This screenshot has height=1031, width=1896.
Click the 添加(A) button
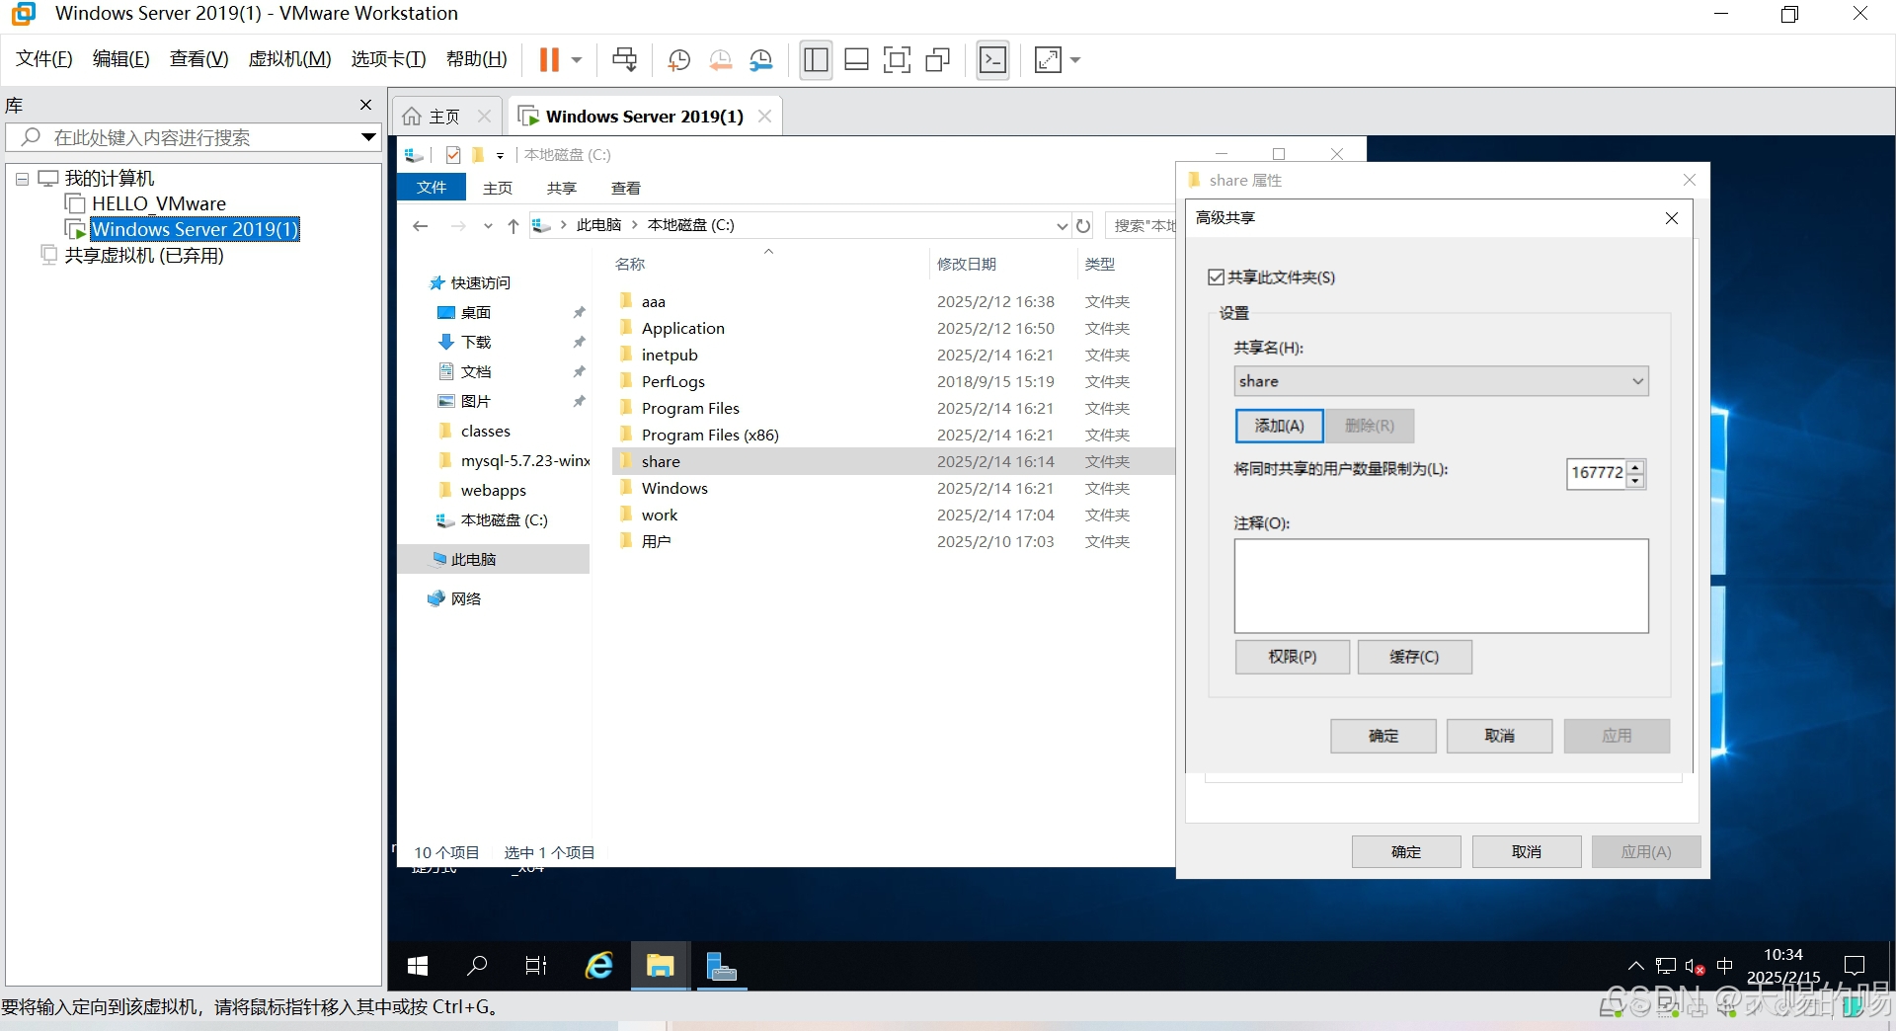[1279, 426]
